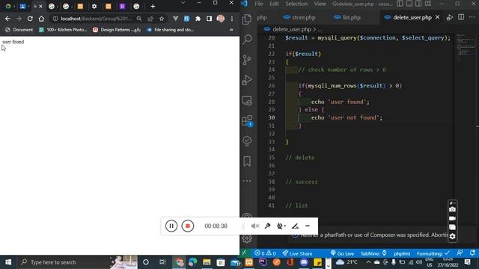Open annotation pen tool on recorder
This screenshot has width=479, height=269.
(295, 226)
